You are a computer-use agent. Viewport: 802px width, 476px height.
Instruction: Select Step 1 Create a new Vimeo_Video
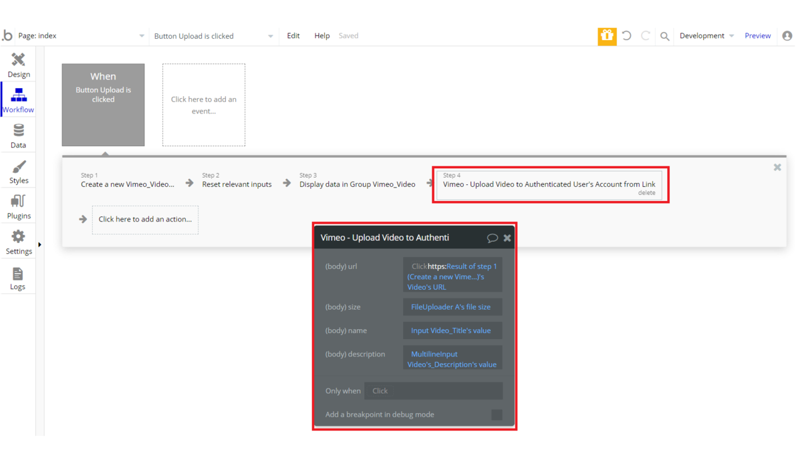(x=128, y=180)
